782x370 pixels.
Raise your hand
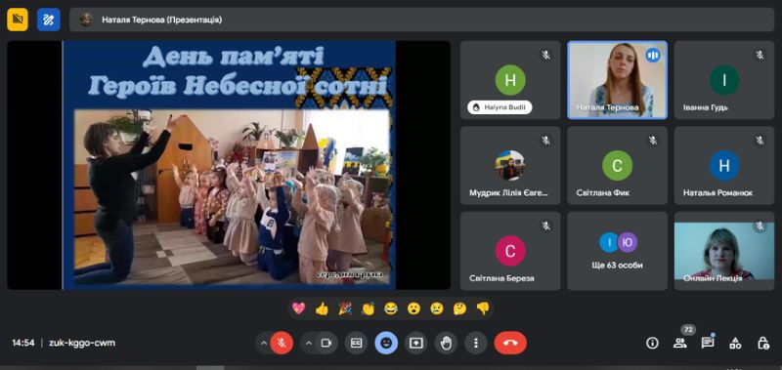pos(446,343)
